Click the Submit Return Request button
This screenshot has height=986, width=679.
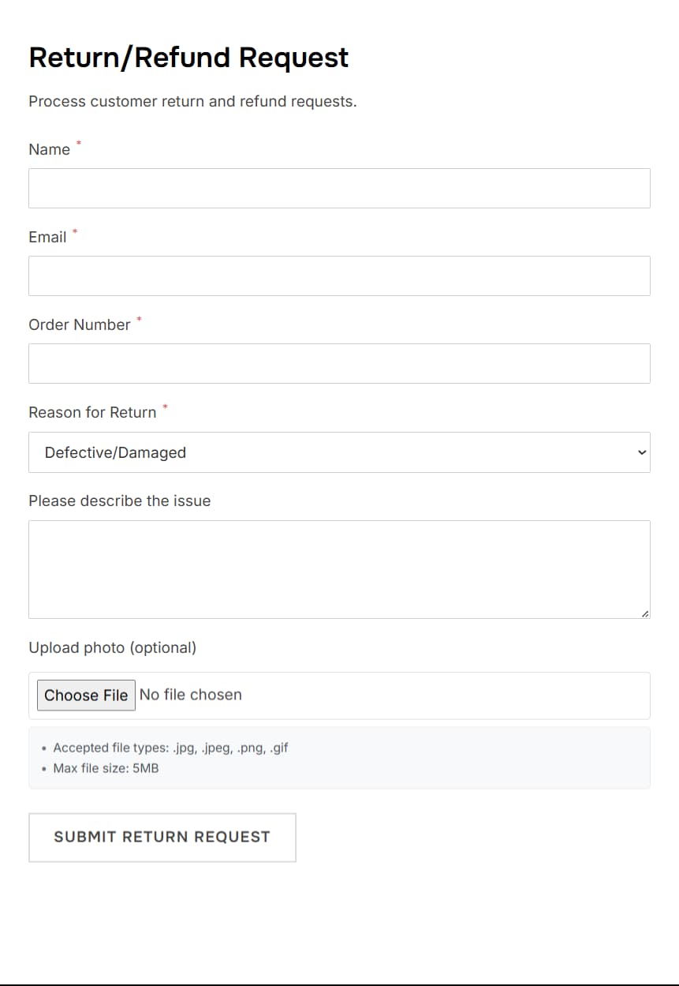(x=162, y=837)
